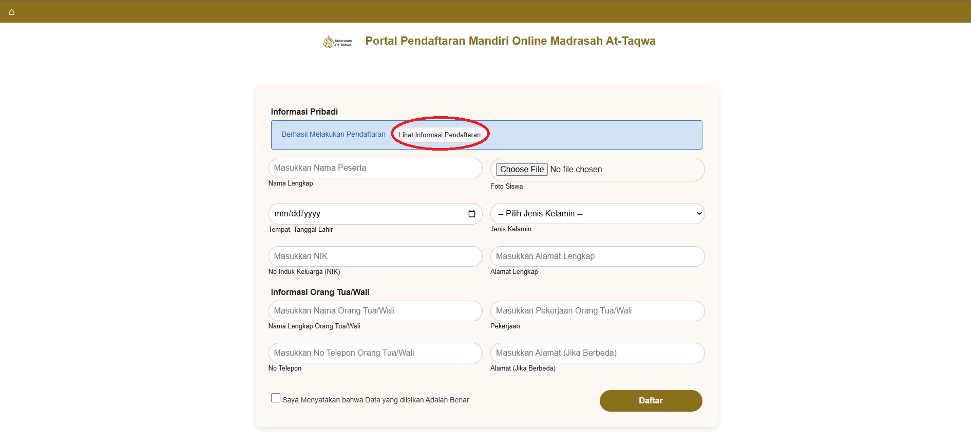Open the Pilih Jenis Kelamin dropdown

[597, 214]
